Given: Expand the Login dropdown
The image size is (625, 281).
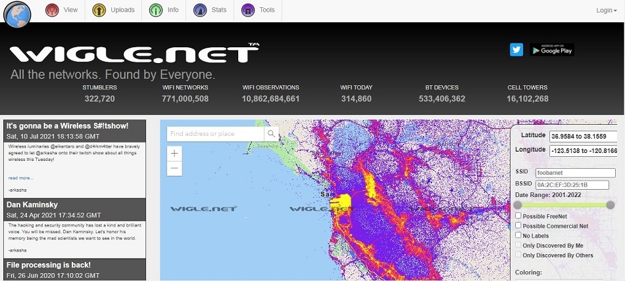Looking at the screenshot, I should pos(607,11).
